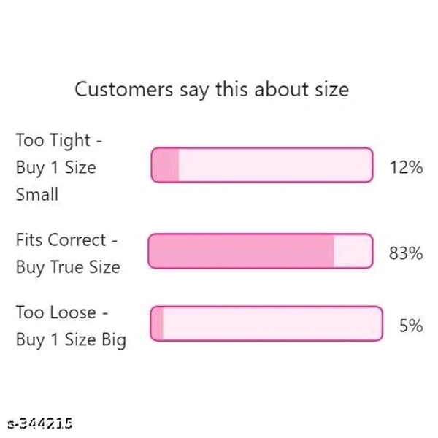Click the empty part of the Too Tight bar
The width and height of the screenshot is (438, 438).
tap(275, 165)
